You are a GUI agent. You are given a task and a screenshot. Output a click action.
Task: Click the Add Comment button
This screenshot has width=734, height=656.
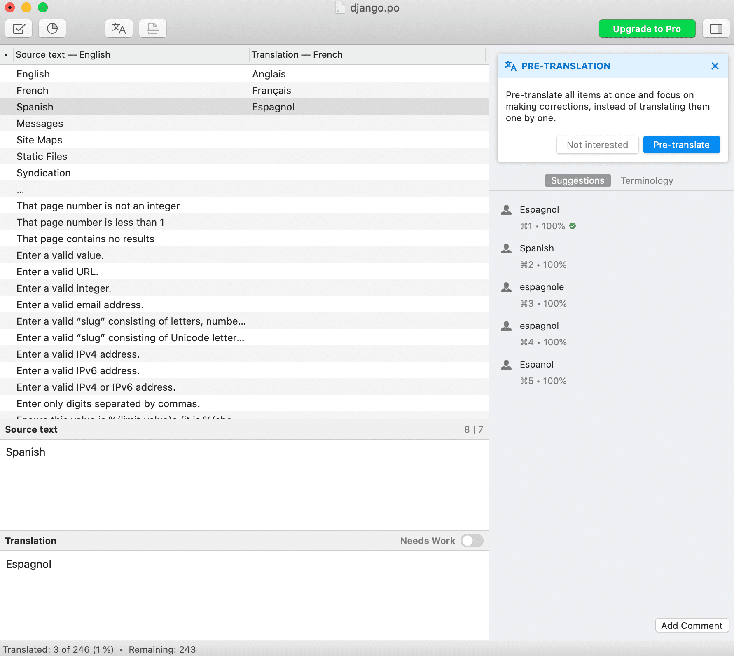692,626
